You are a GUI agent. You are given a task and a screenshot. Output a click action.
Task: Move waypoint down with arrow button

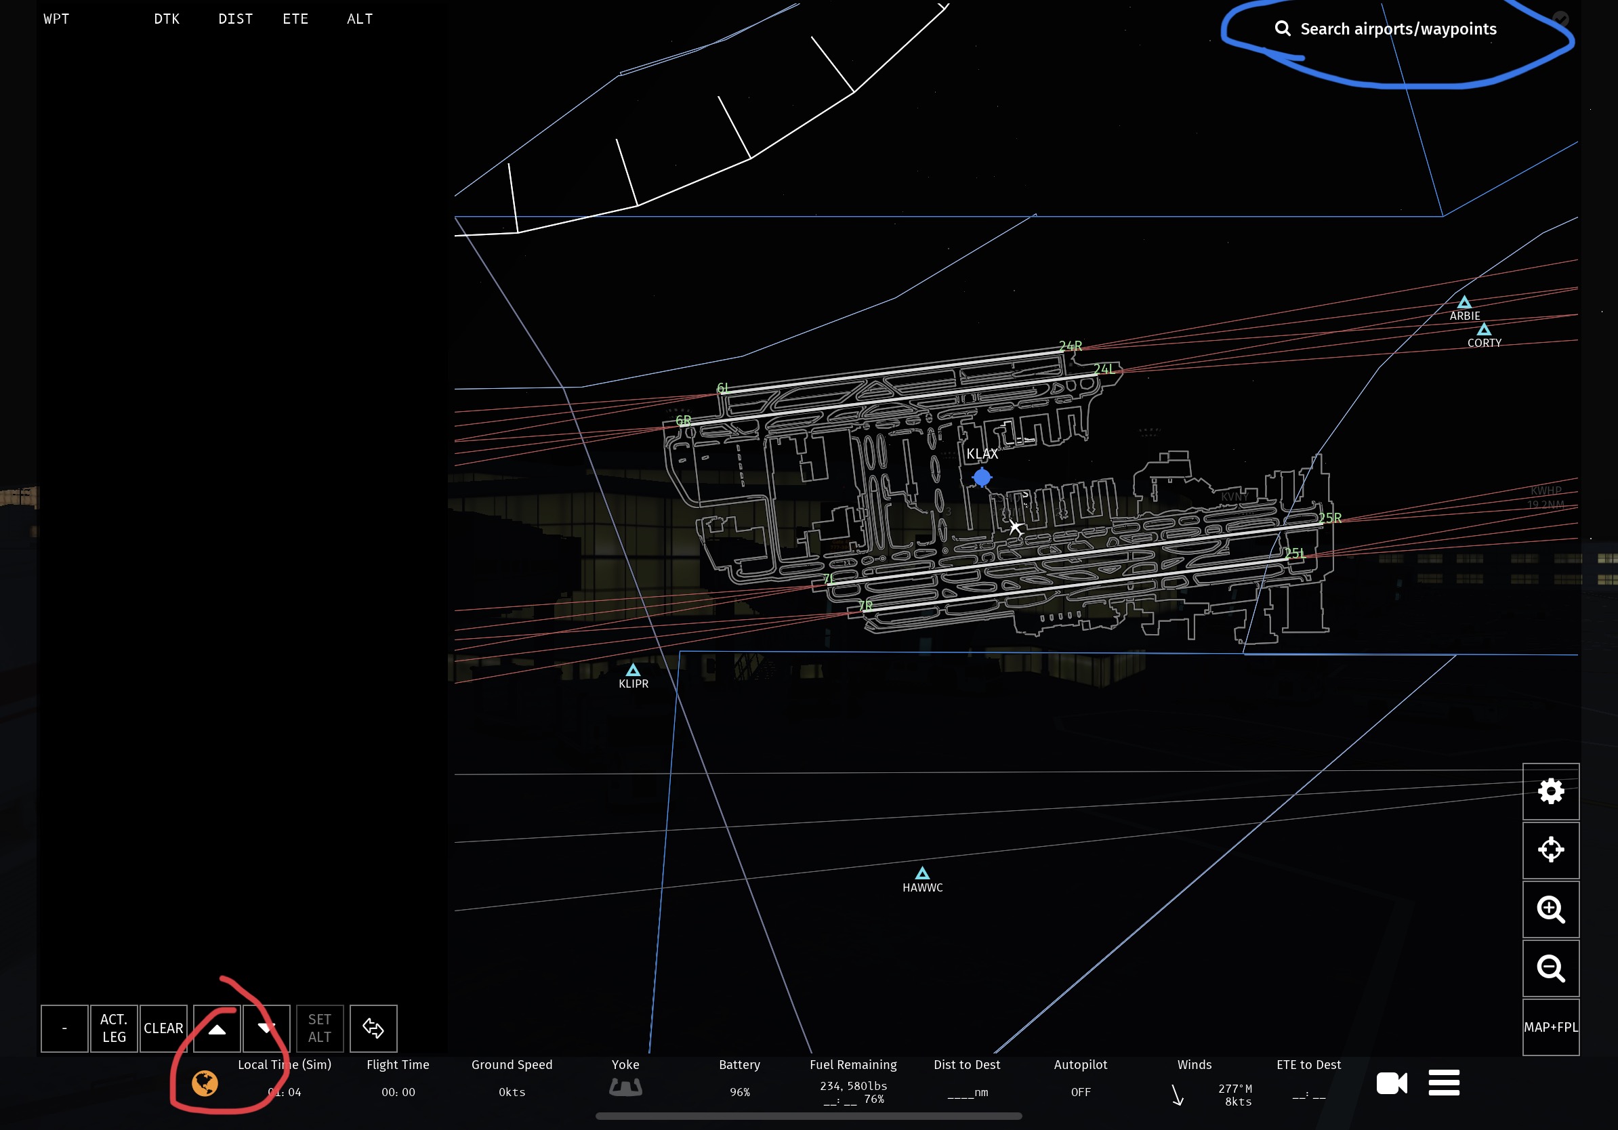pos(266,1028)
